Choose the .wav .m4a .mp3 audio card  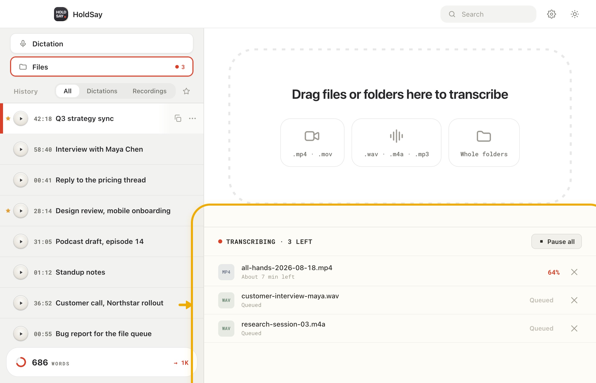pos(396,142)
